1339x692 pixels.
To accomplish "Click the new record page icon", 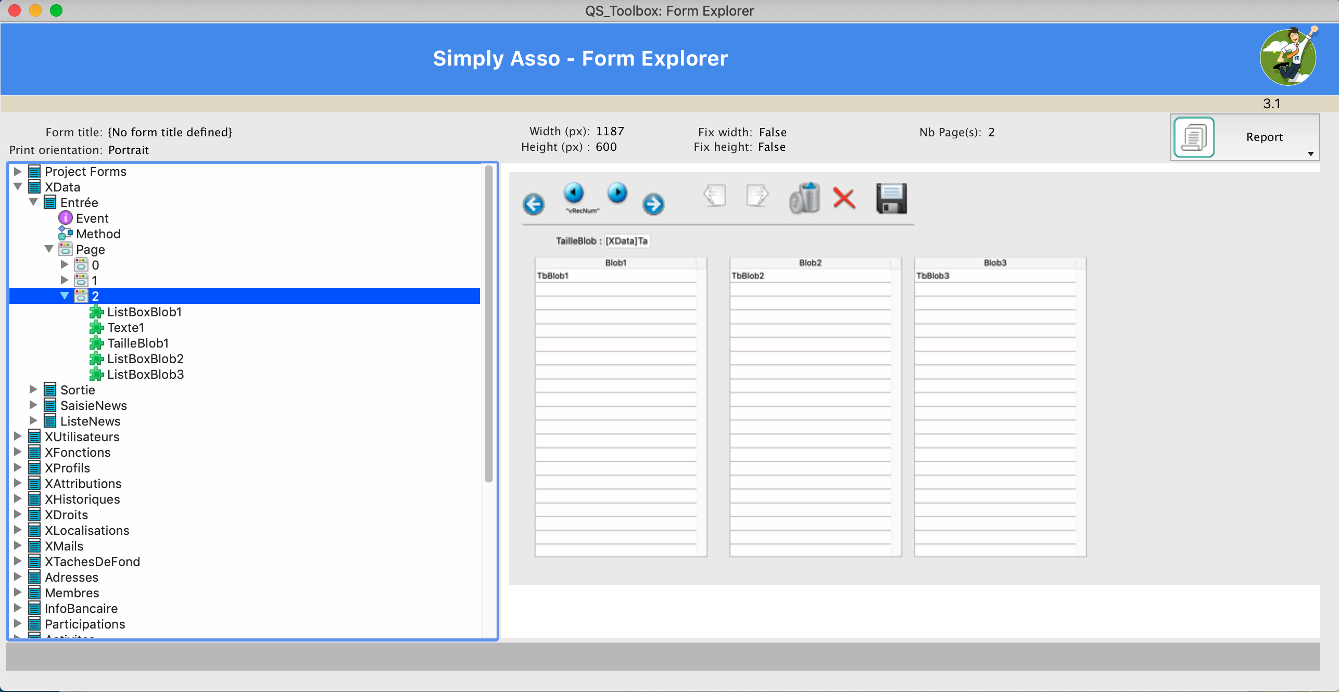I will [x=714, y=197].
